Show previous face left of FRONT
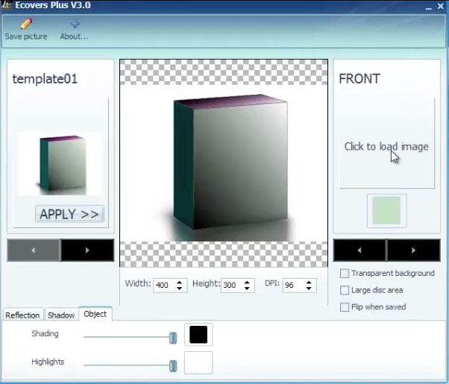Viewport: 449px width, 384px height. [359, 251]
